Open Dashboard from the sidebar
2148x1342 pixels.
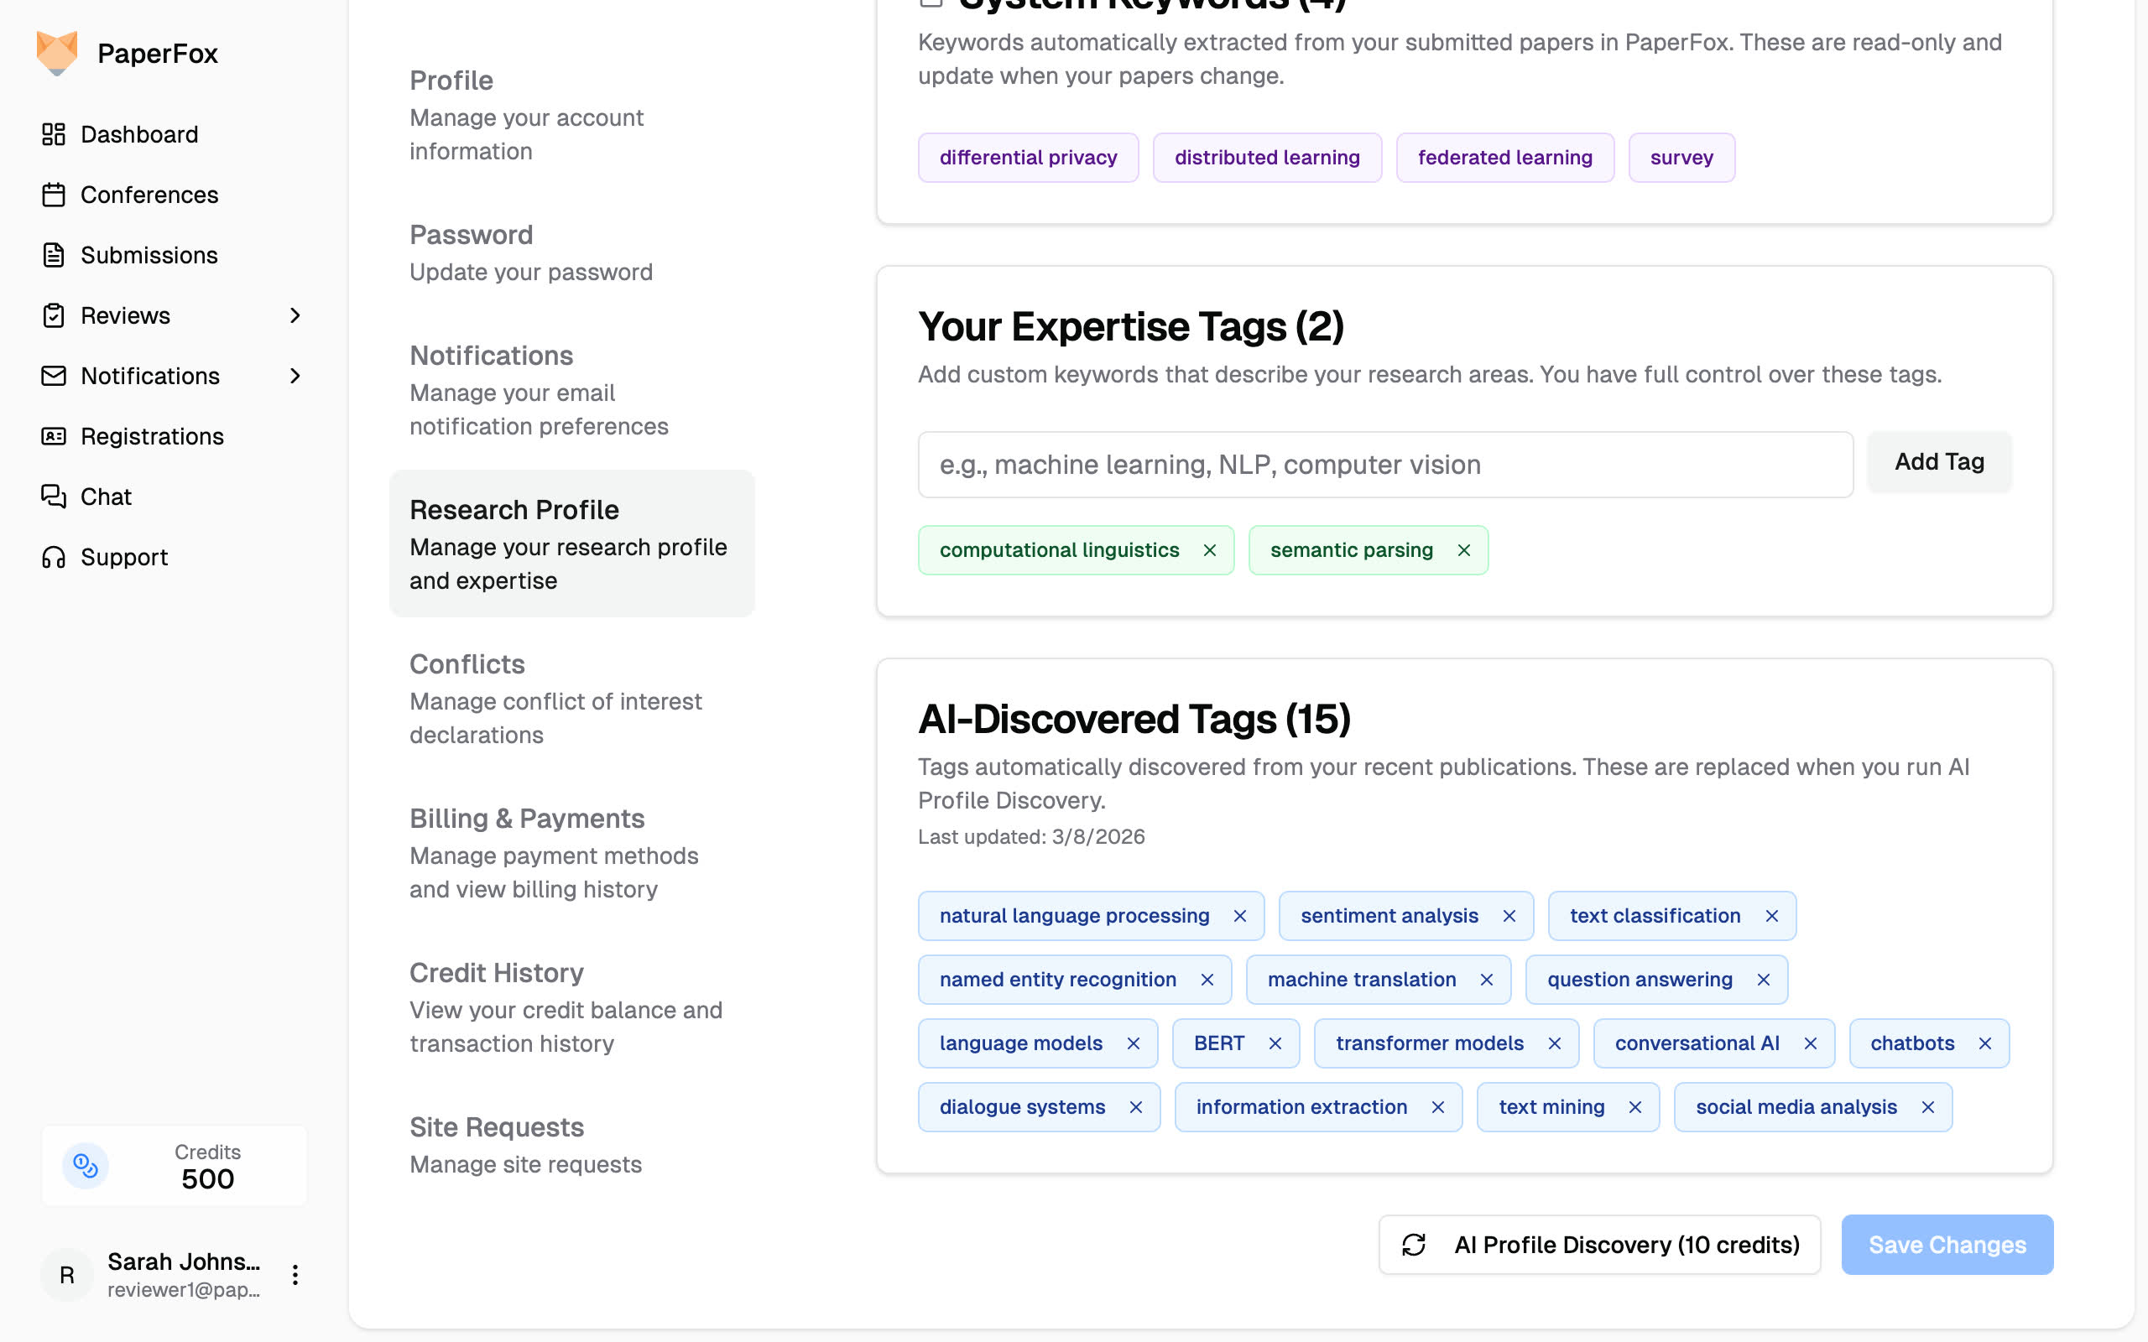pos(138,134)
